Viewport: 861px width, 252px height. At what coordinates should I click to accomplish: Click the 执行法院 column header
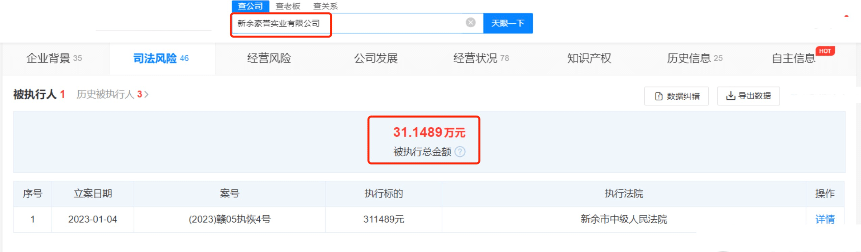(x=624, y=194)
